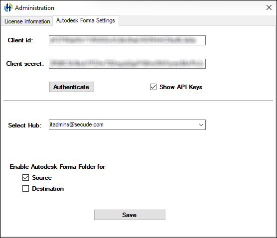Click the 'Client secret:' label
The height and width of the screenshot is (238, 277).
click(x=25, y=64)
